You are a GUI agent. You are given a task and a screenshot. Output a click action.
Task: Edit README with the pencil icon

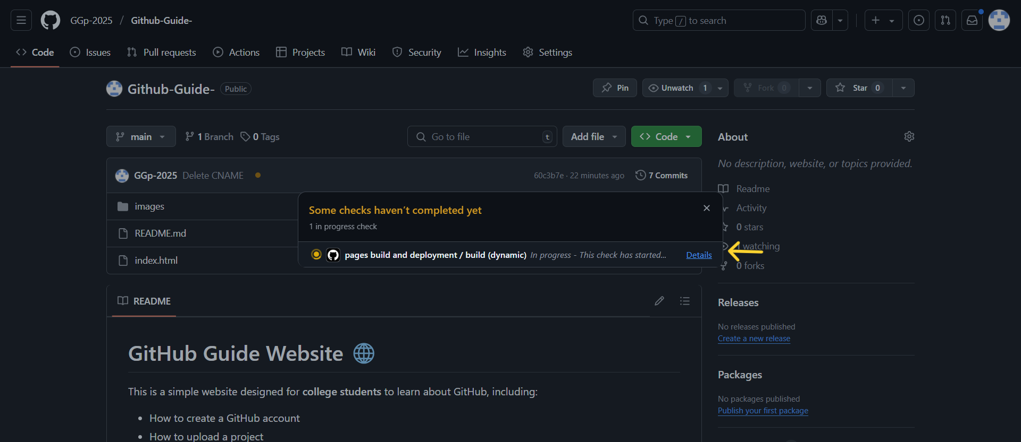coord(659,301)
